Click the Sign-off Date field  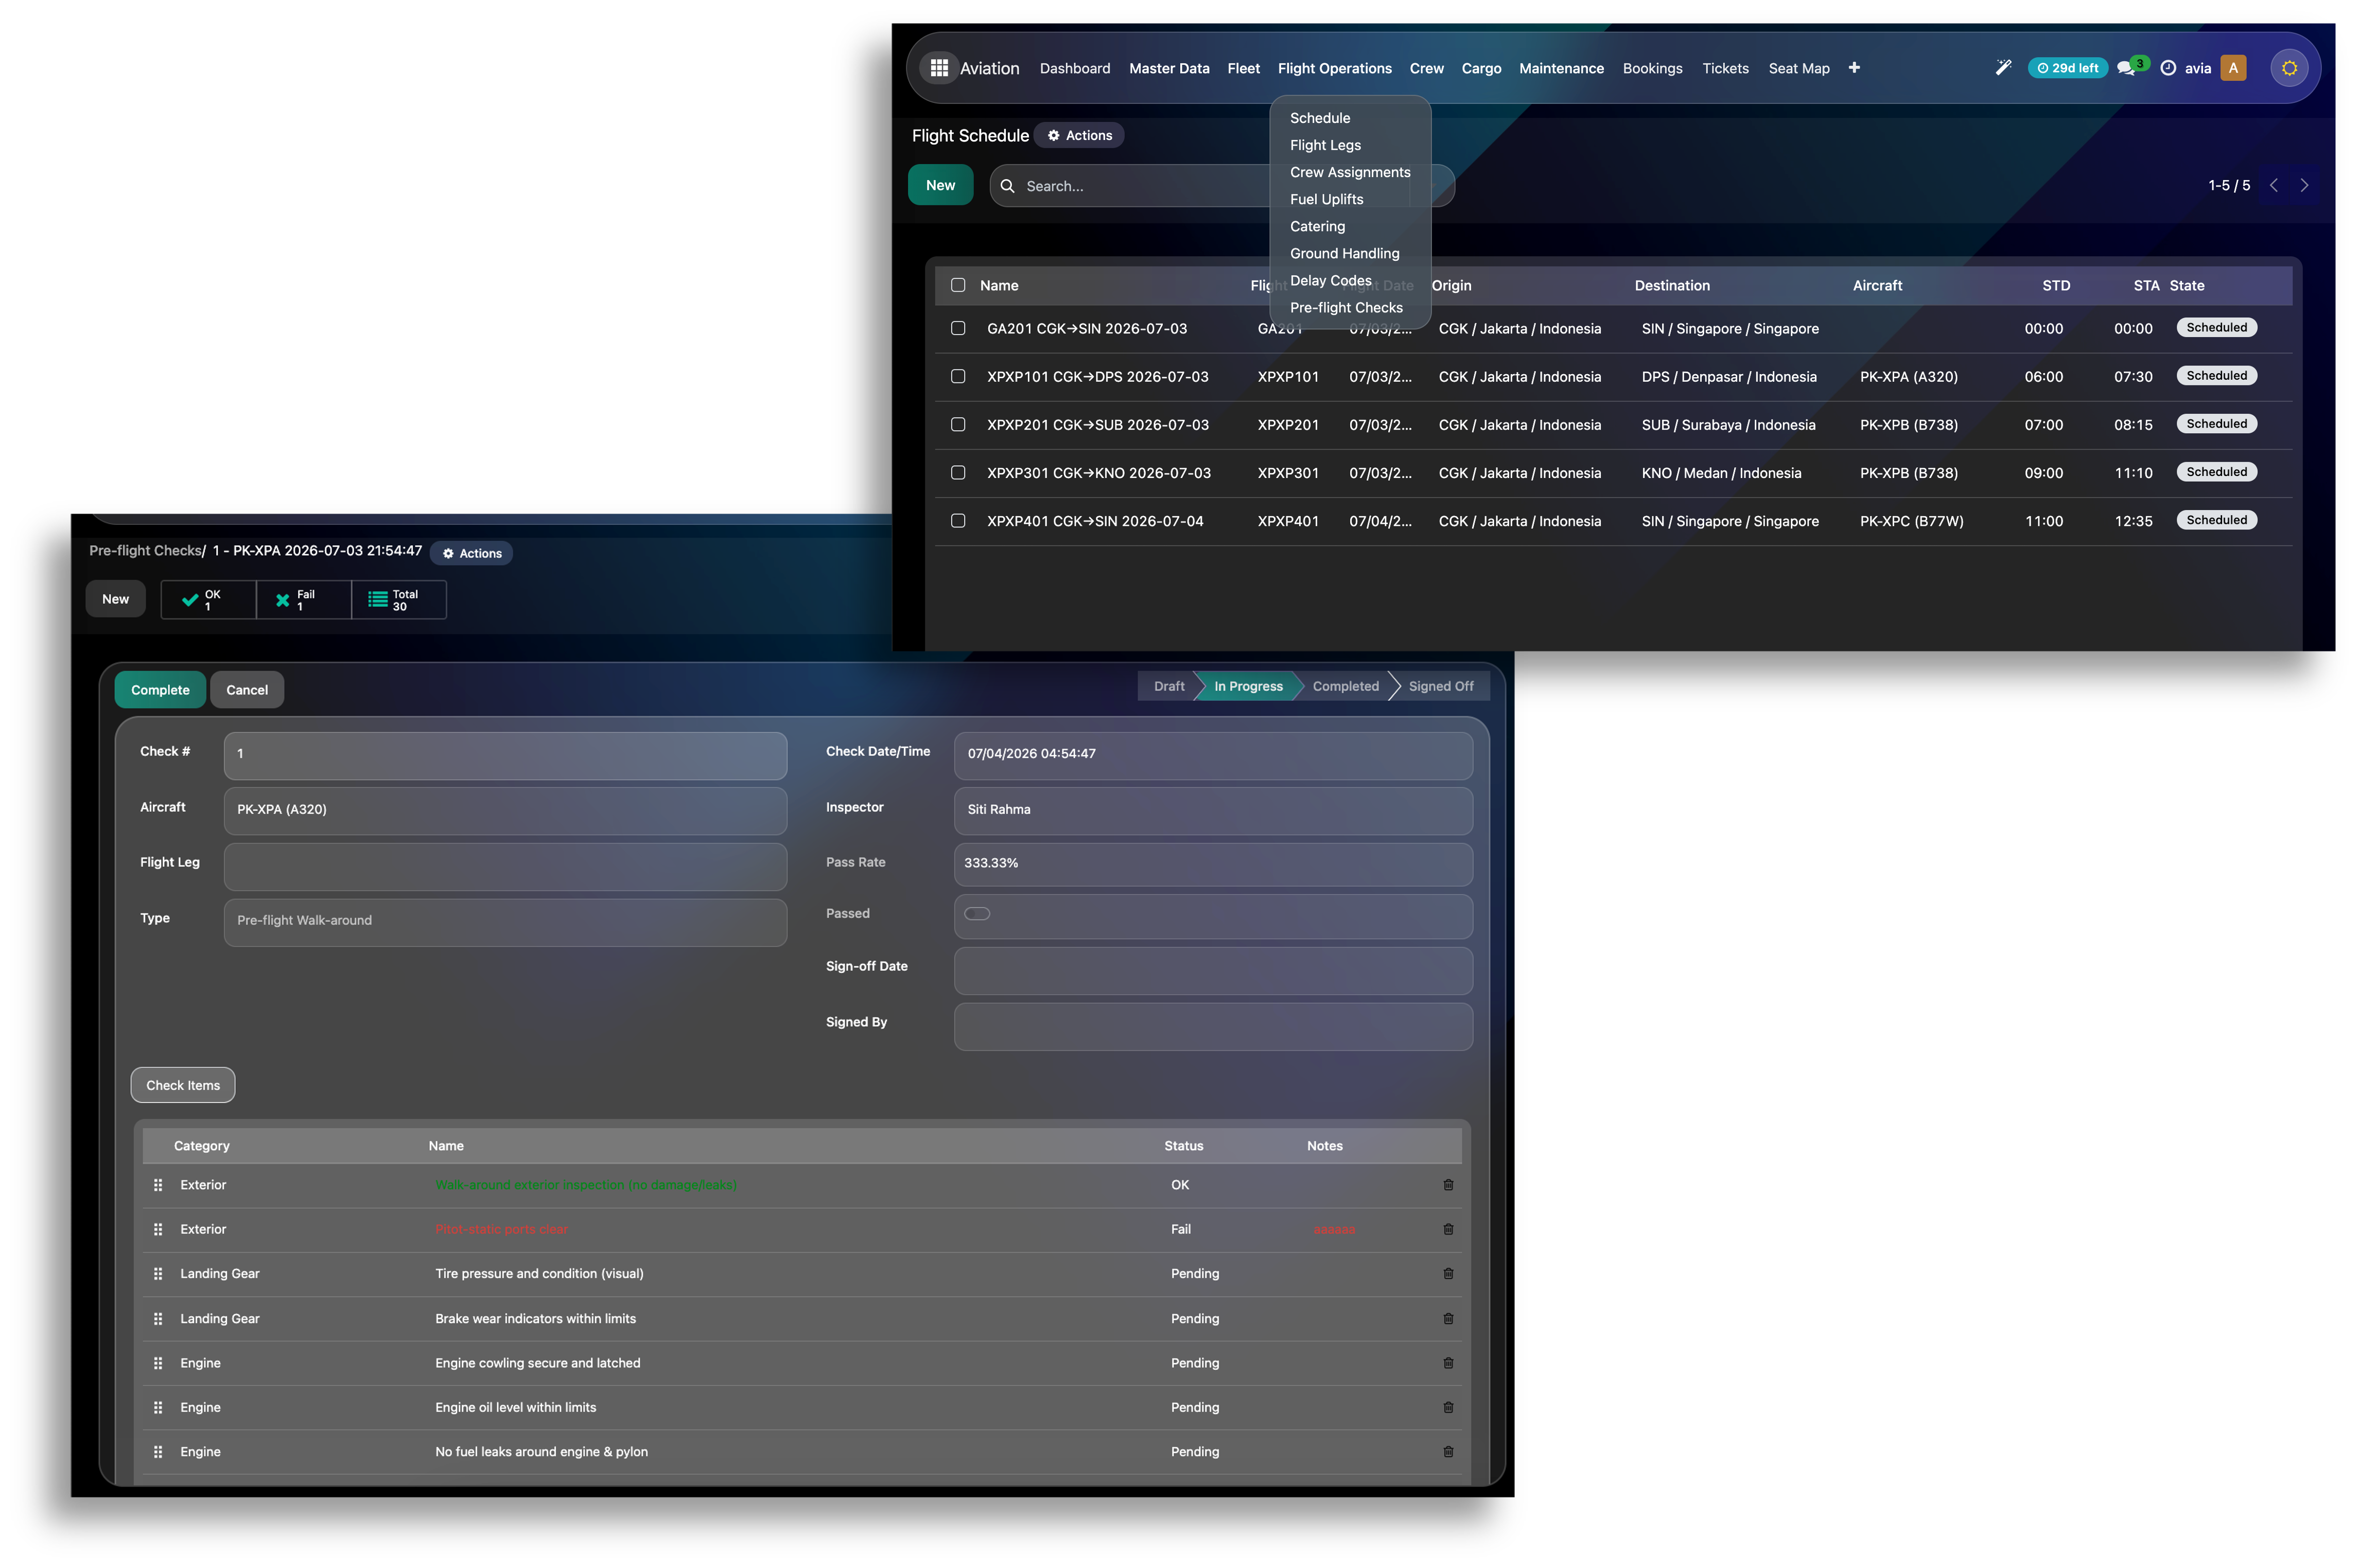coord(1212,970)
